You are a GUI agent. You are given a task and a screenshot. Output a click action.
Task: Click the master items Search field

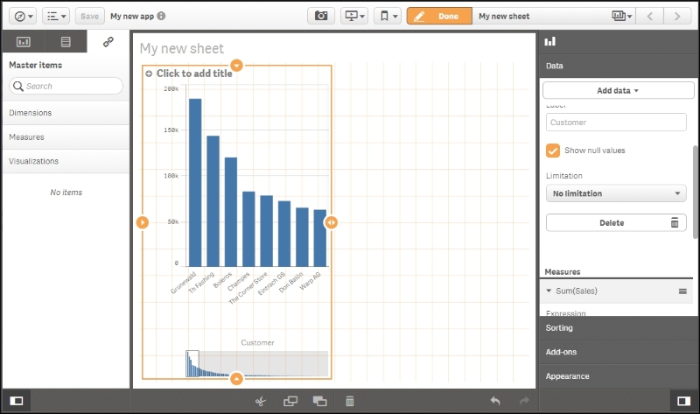[66, 86]
